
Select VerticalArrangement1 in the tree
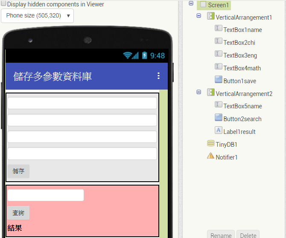[x=244, y=17]
